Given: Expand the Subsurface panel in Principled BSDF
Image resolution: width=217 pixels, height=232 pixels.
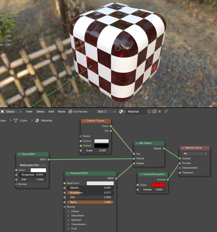Looking at the screenshot, I should [68, 216].
